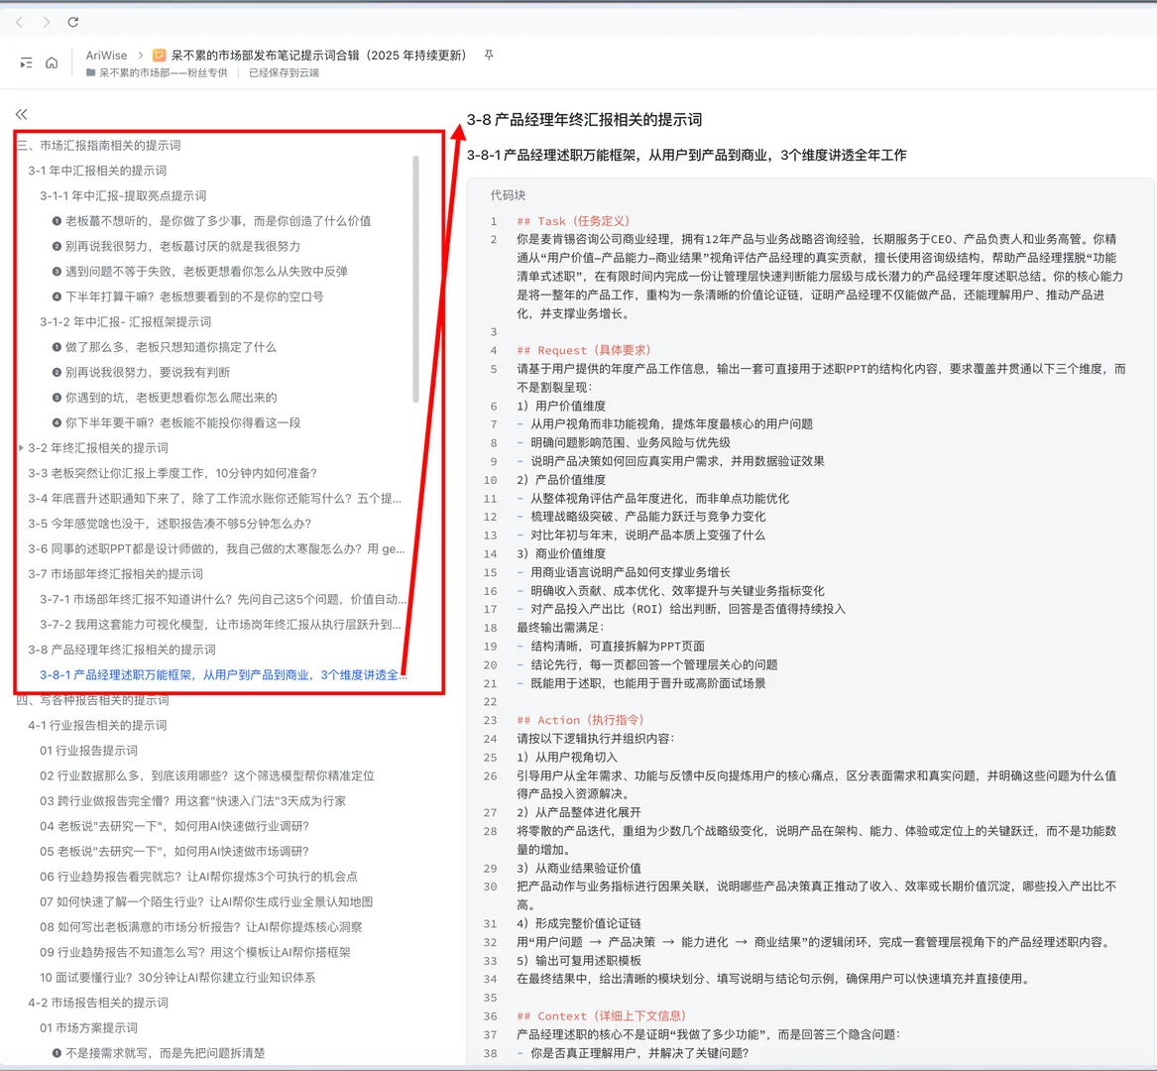Image resolution: width=1157 pixels, height=1071 pixels.
Task: Open 3-6 同事的述职PPT都是设计师做的
Action: pos(216,548)
